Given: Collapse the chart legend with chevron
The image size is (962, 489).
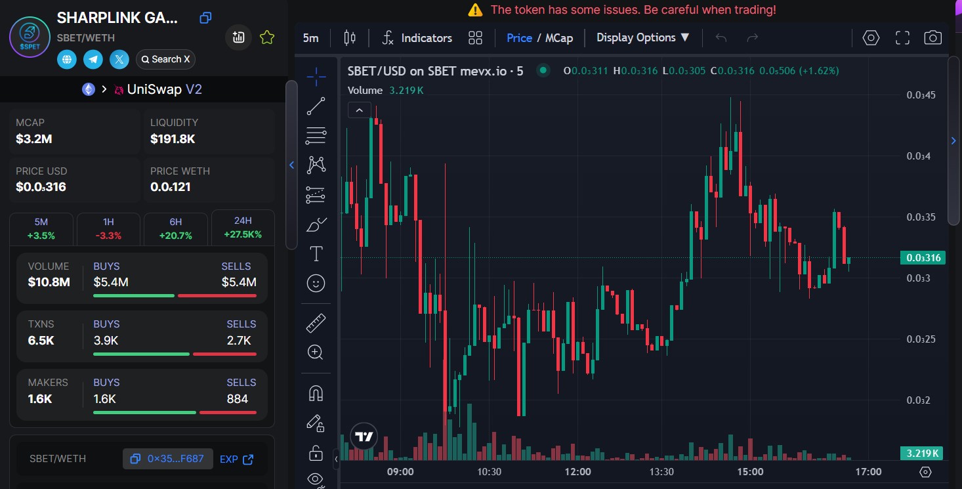Looking at the screenshot, I should click(360, 110).
